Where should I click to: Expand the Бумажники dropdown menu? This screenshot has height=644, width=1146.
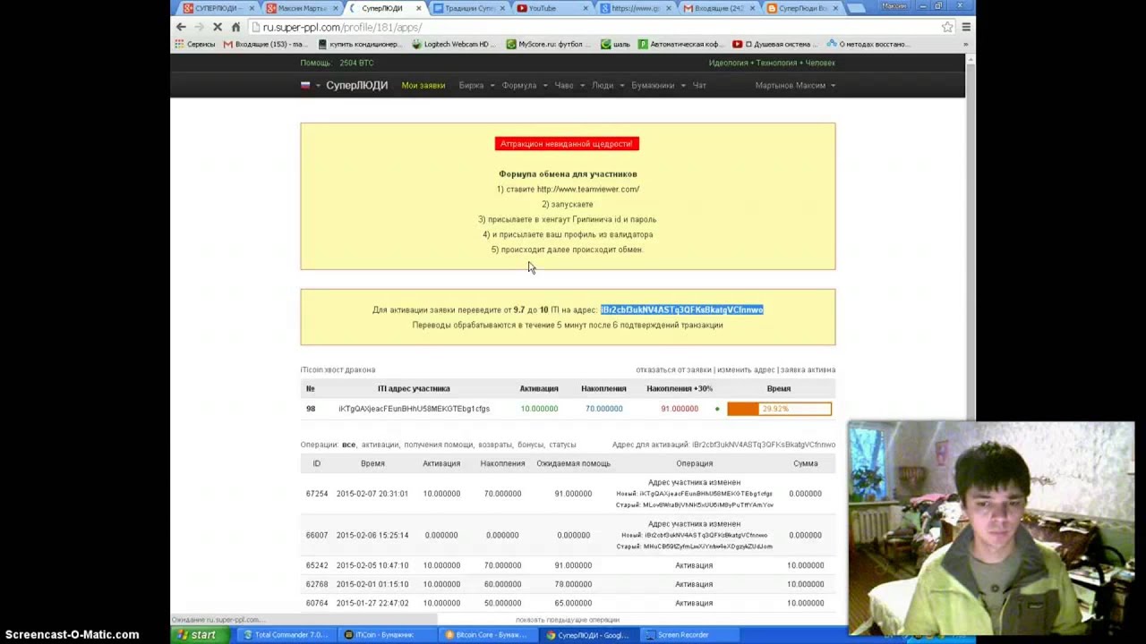point(657,86)
